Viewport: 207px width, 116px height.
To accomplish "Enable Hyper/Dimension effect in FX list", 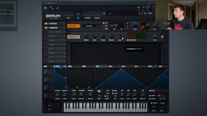I will (x=46, y=32).
